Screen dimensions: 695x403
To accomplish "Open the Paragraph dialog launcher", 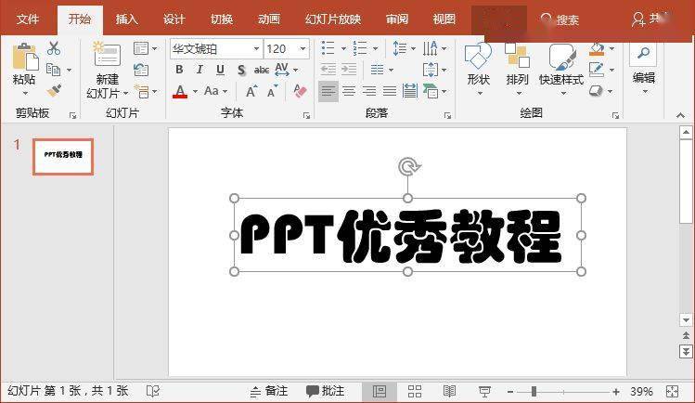I will click(447, 116).
